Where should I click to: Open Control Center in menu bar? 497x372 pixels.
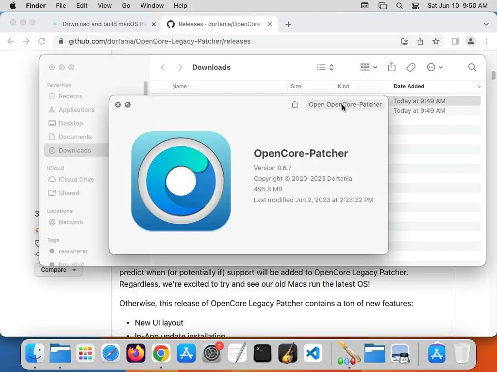[x=415, y=6]
